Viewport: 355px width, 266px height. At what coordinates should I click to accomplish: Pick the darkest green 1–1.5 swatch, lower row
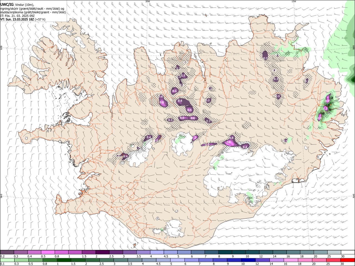tap(64, 260)
